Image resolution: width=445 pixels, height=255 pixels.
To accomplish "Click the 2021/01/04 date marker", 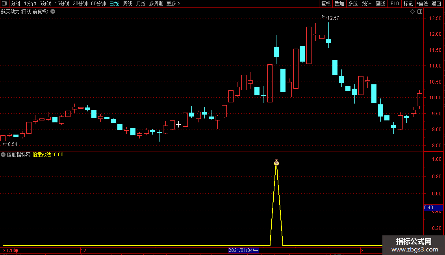I will tap(243, 250).
